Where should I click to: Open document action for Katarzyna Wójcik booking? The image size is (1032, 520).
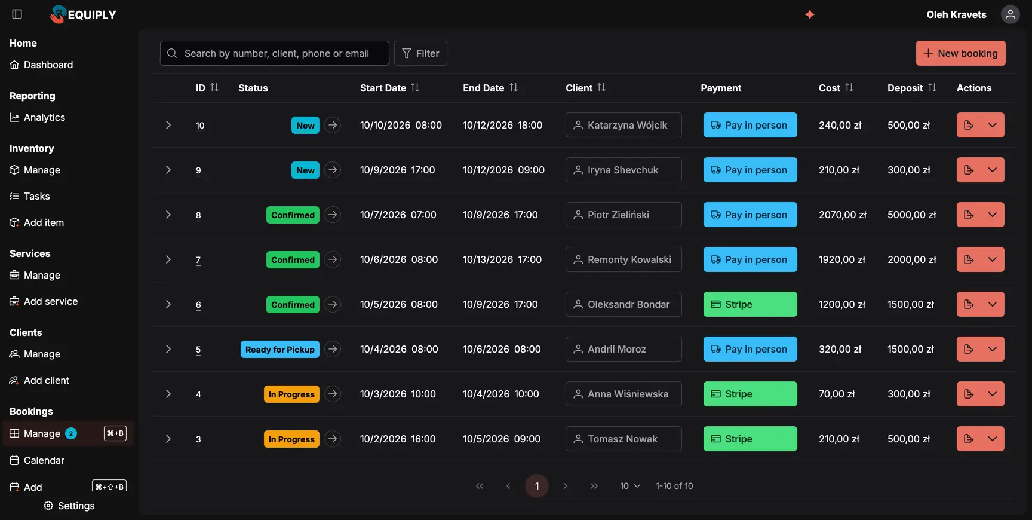[x=969, y=125]
